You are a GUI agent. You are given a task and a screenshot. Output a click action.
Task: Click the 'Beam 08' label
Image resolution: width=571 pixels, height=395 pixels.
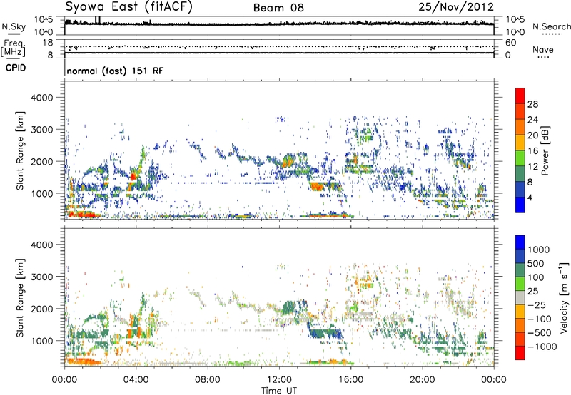point(278,8)
